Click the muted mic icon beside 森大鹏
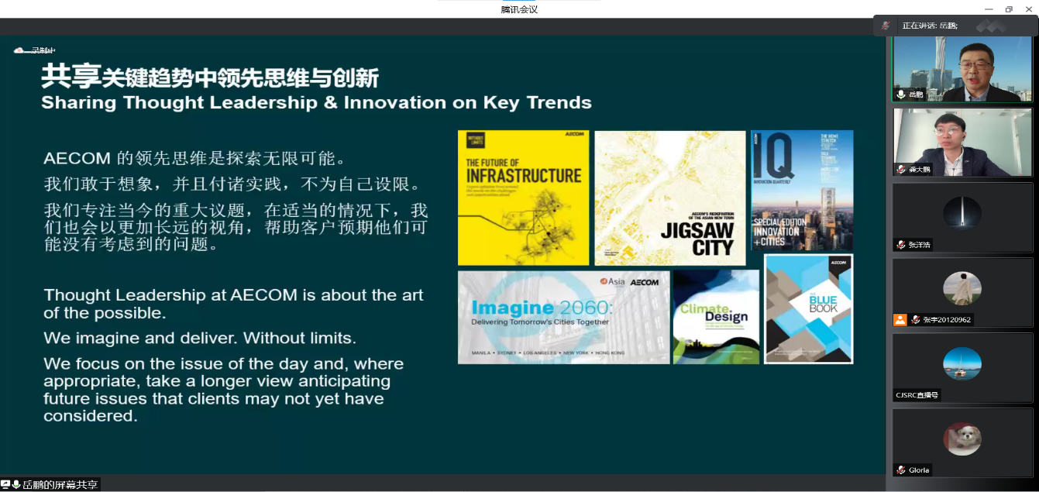Image resolution: width=1039 pixels, height=492 pixels. click(900, 169)
